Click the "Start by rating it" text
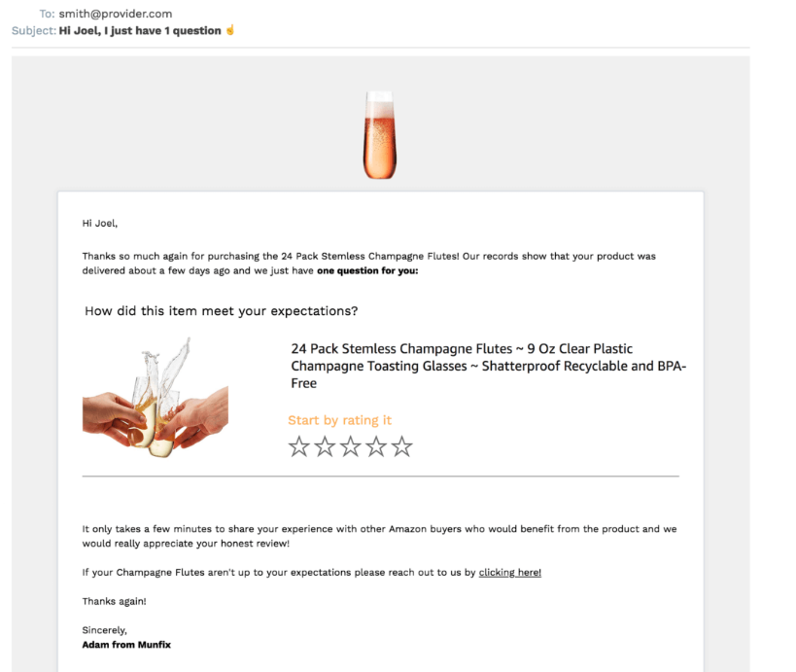This screenshot has height=672, width=796. point(339,420)
